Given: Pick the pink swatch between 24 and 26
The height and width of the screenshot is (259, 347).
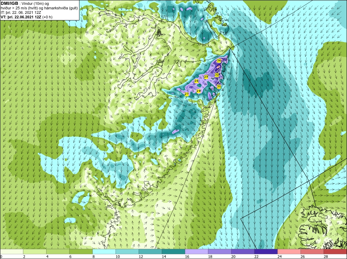Looking at the screenshot, I should (x=289, y=251).
